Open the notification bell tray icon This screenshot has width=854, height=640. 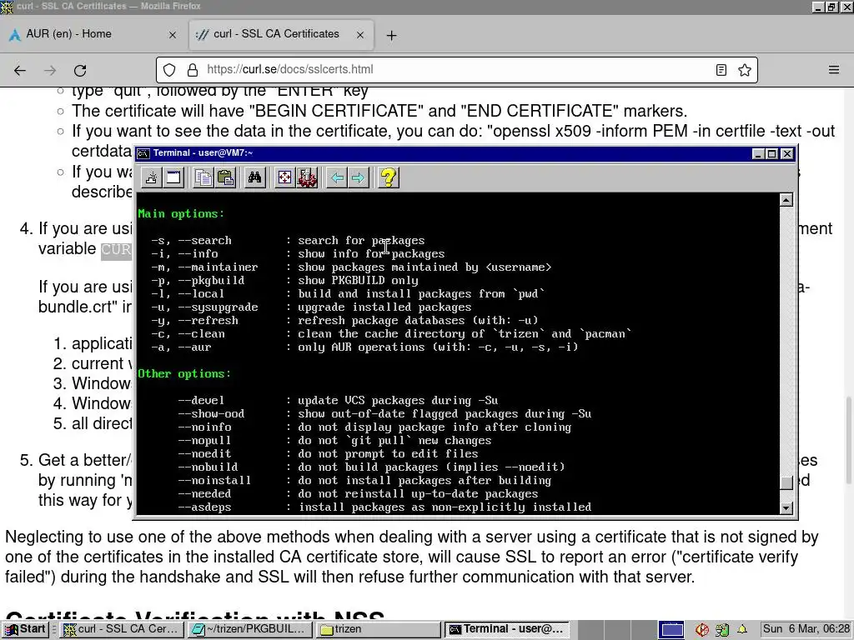click(741, 630)
